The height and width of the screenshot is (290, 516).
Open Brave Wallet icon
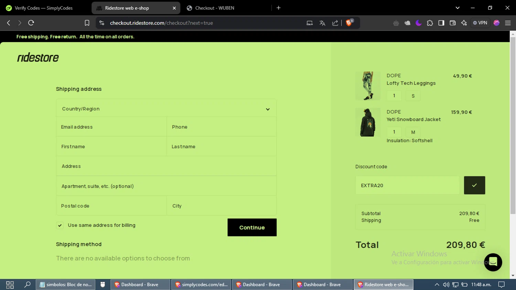tap(452, 23)
